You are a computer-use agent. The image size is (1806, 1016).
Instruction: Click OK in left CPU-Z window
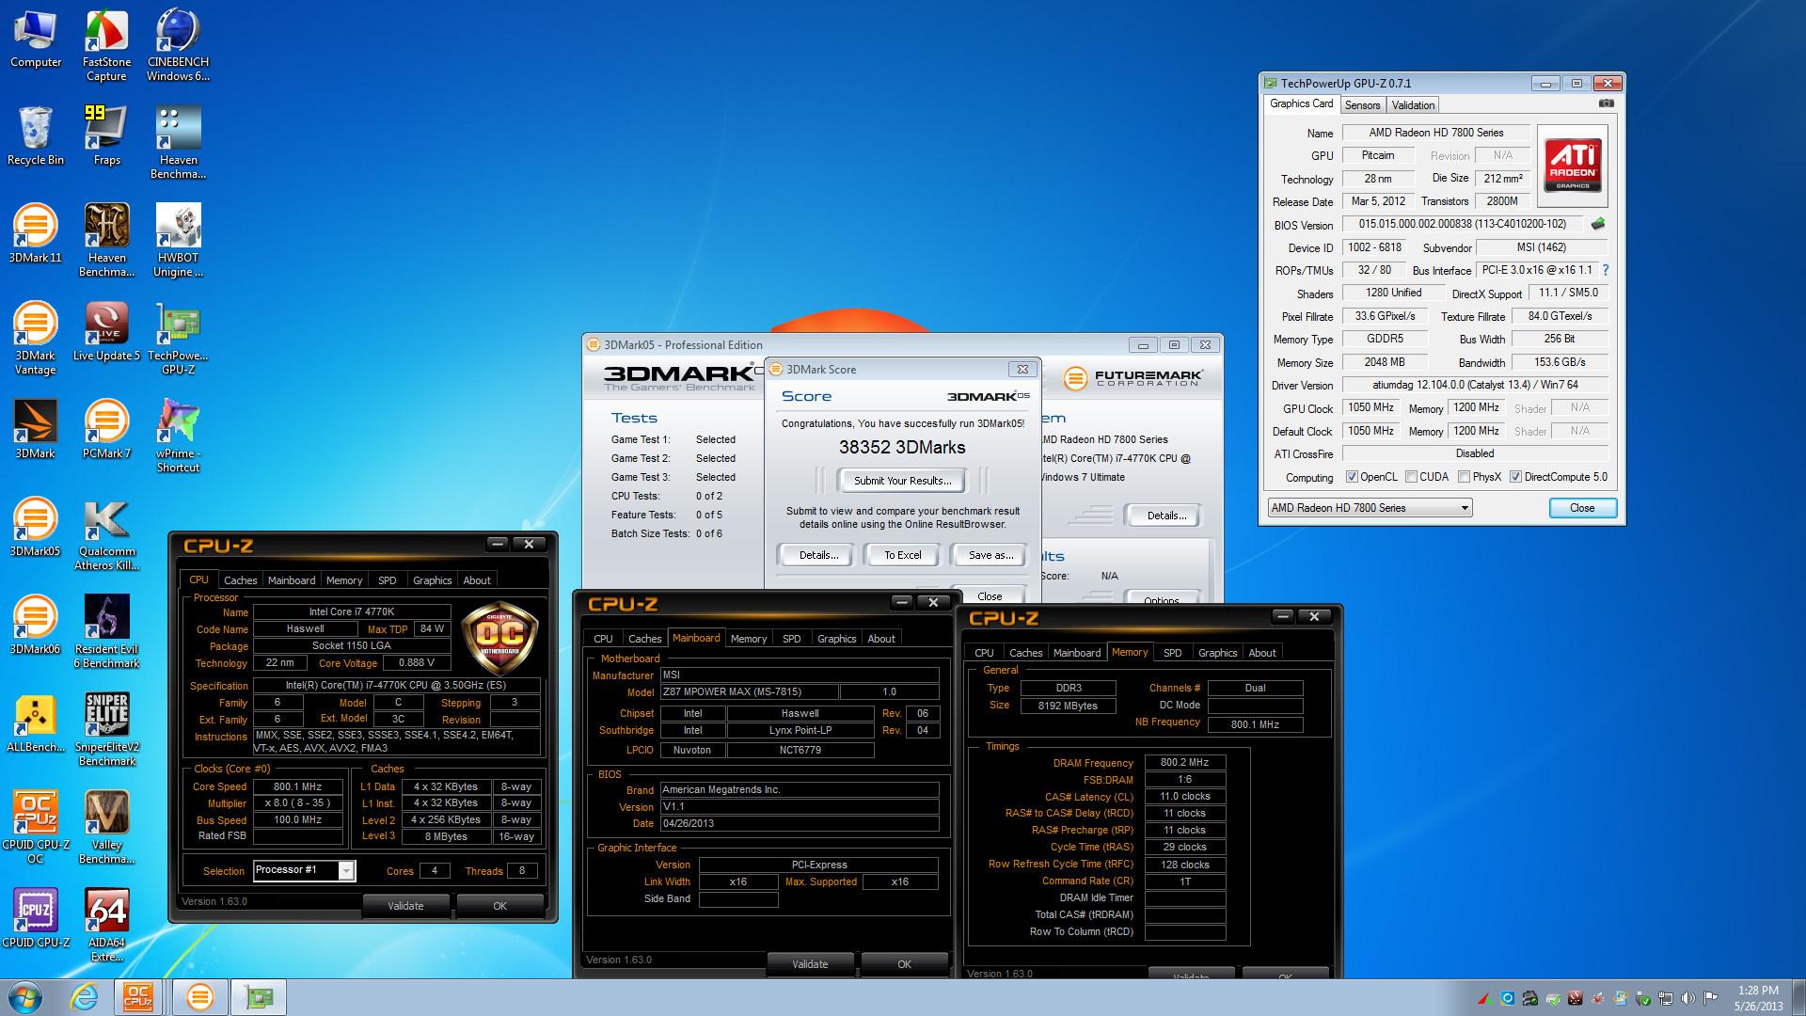point(499,906)
